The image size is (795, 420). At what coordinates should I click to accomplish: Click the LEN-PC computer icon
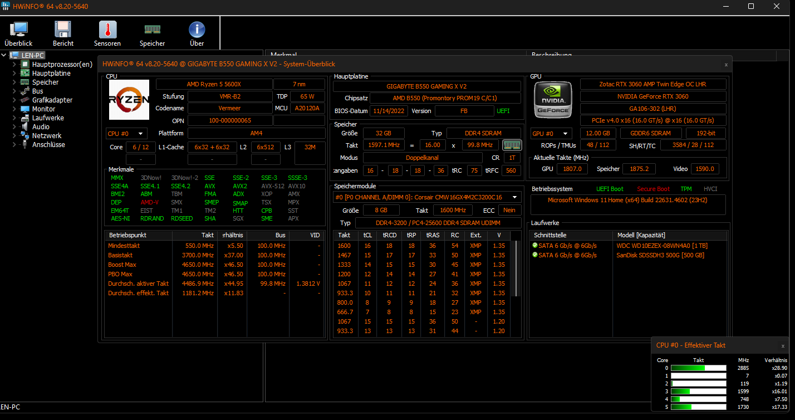pos(15,55)
